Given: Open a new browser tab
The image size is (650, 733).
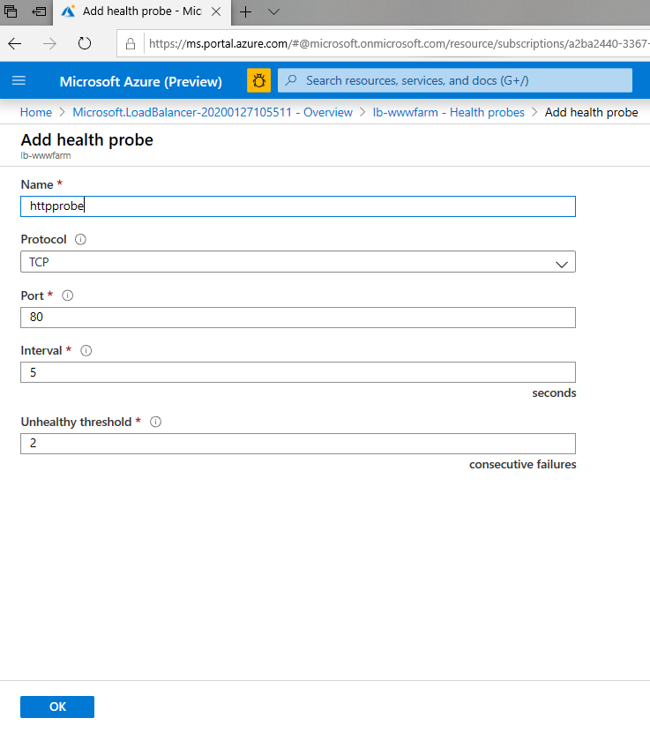Looking at the screenshot, I should [246, 12].
